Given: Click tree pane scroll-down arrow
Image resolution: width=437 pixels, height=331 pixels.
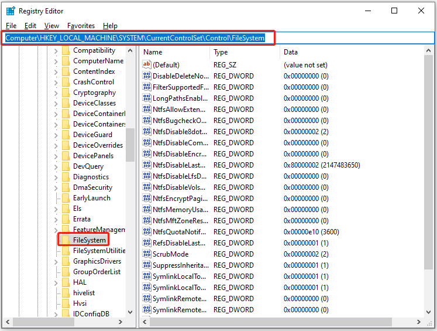Looking at the screenshot, I should tap(130, 312).
